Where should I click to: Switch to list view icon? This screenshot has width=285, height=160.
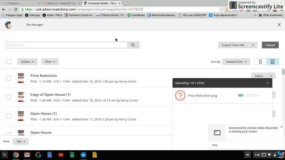coord(272,62)
